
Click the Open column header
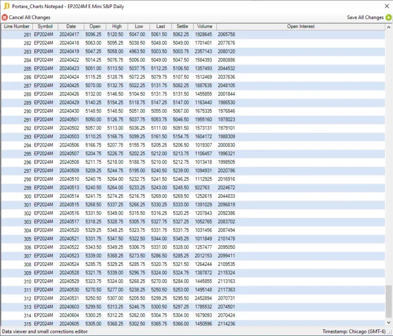(x=95, y=26)
